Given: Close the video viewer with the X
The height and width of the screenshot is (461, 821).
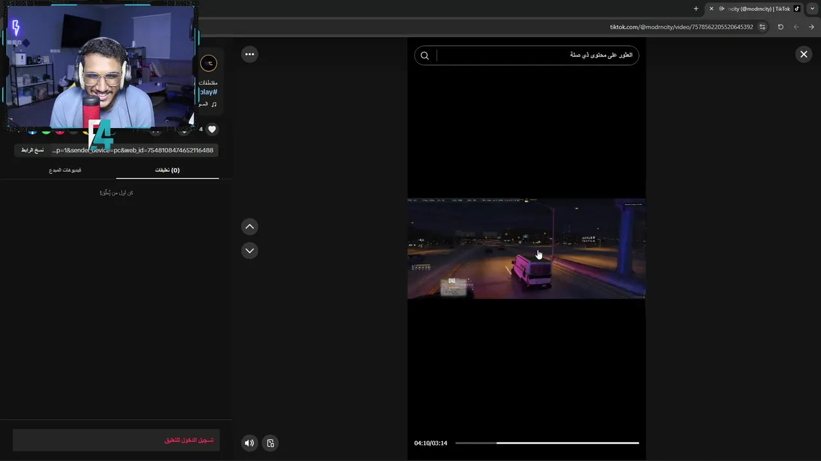Looking at the screenshot, I should [x=803, y=54].
